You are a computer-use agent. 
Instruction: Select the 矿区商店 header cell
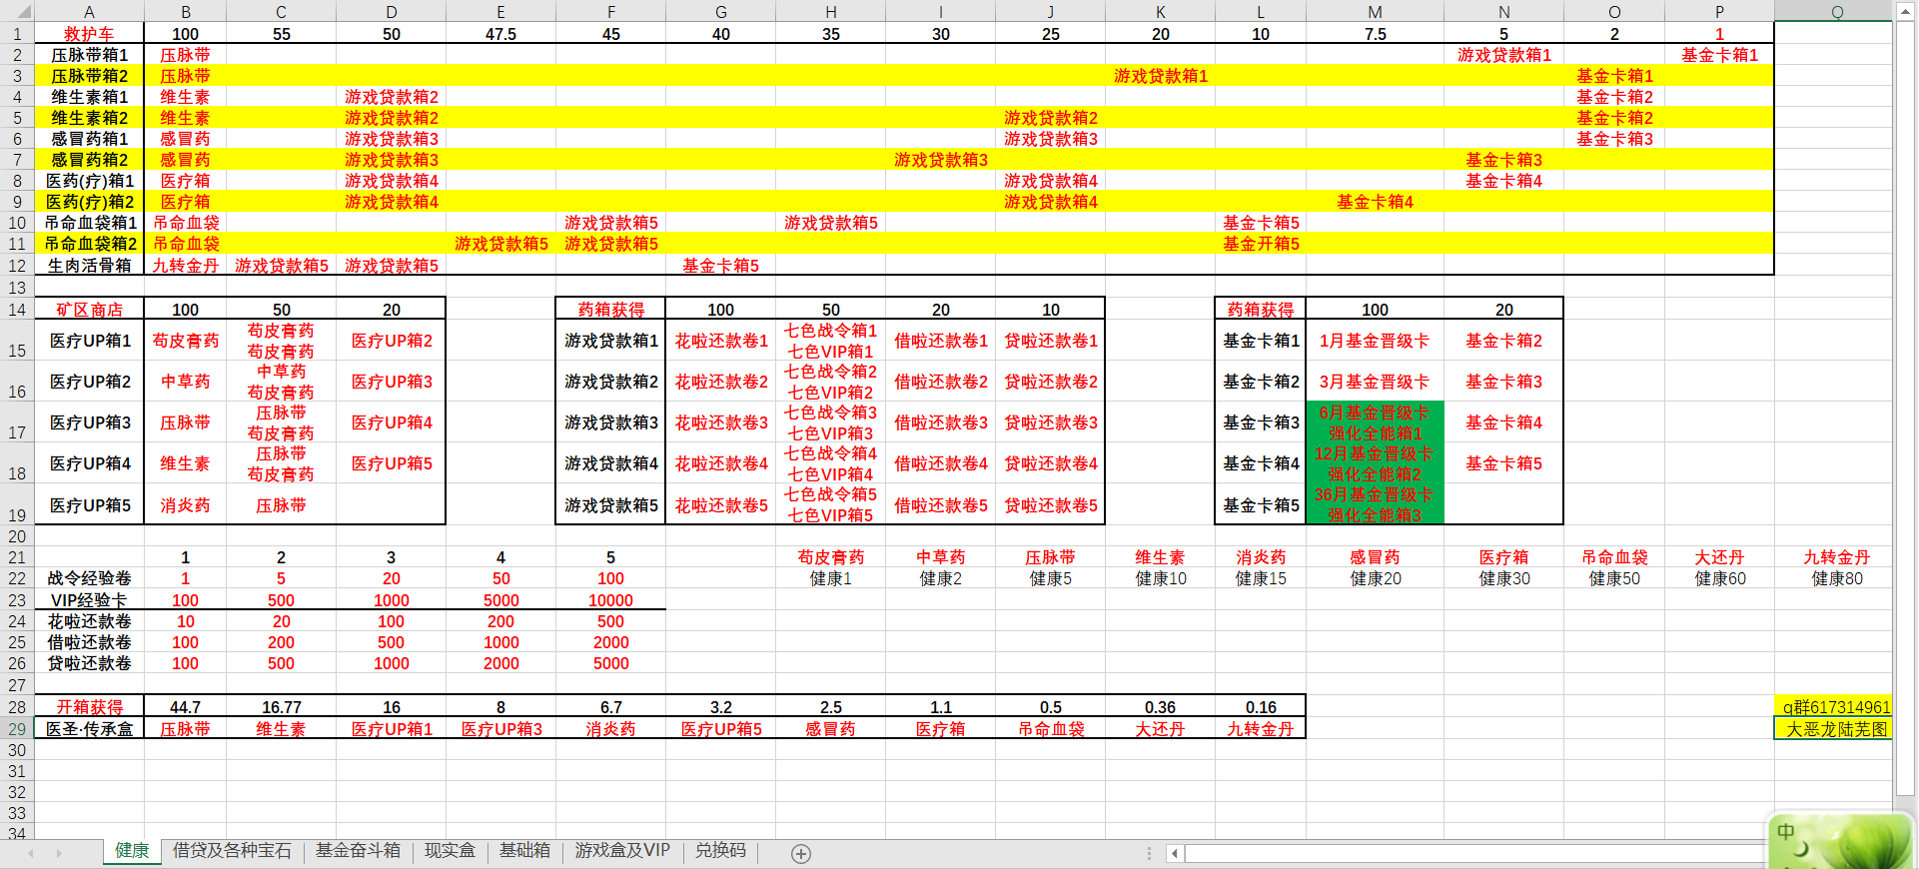pyautogui.click(x=89, y=310)
